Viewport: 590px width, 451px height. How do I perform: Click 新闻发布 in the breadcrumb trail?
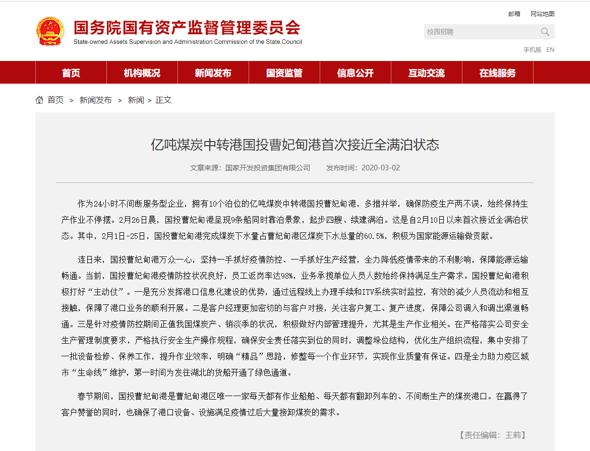point(96,100)
